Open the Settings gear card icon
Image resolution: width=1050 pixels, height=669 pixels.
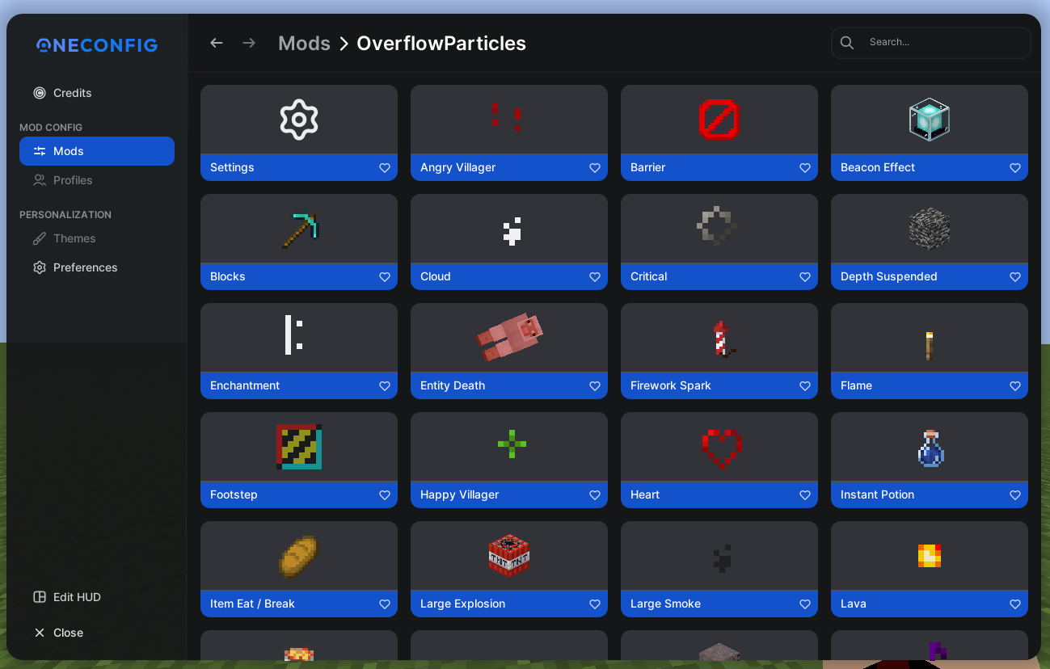pyautogui.click(x=299, y=120)
